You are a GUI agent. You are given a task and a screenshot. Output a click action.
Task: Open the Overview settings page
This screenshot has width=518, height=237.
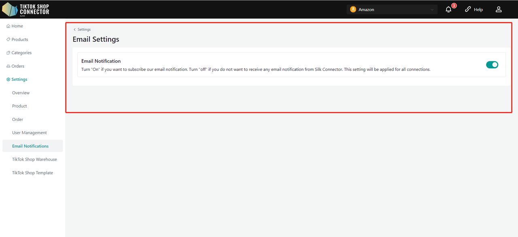tap(21, 93)
